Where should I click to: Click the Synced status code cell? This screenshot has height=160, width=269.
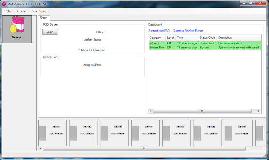click(205, 48)
